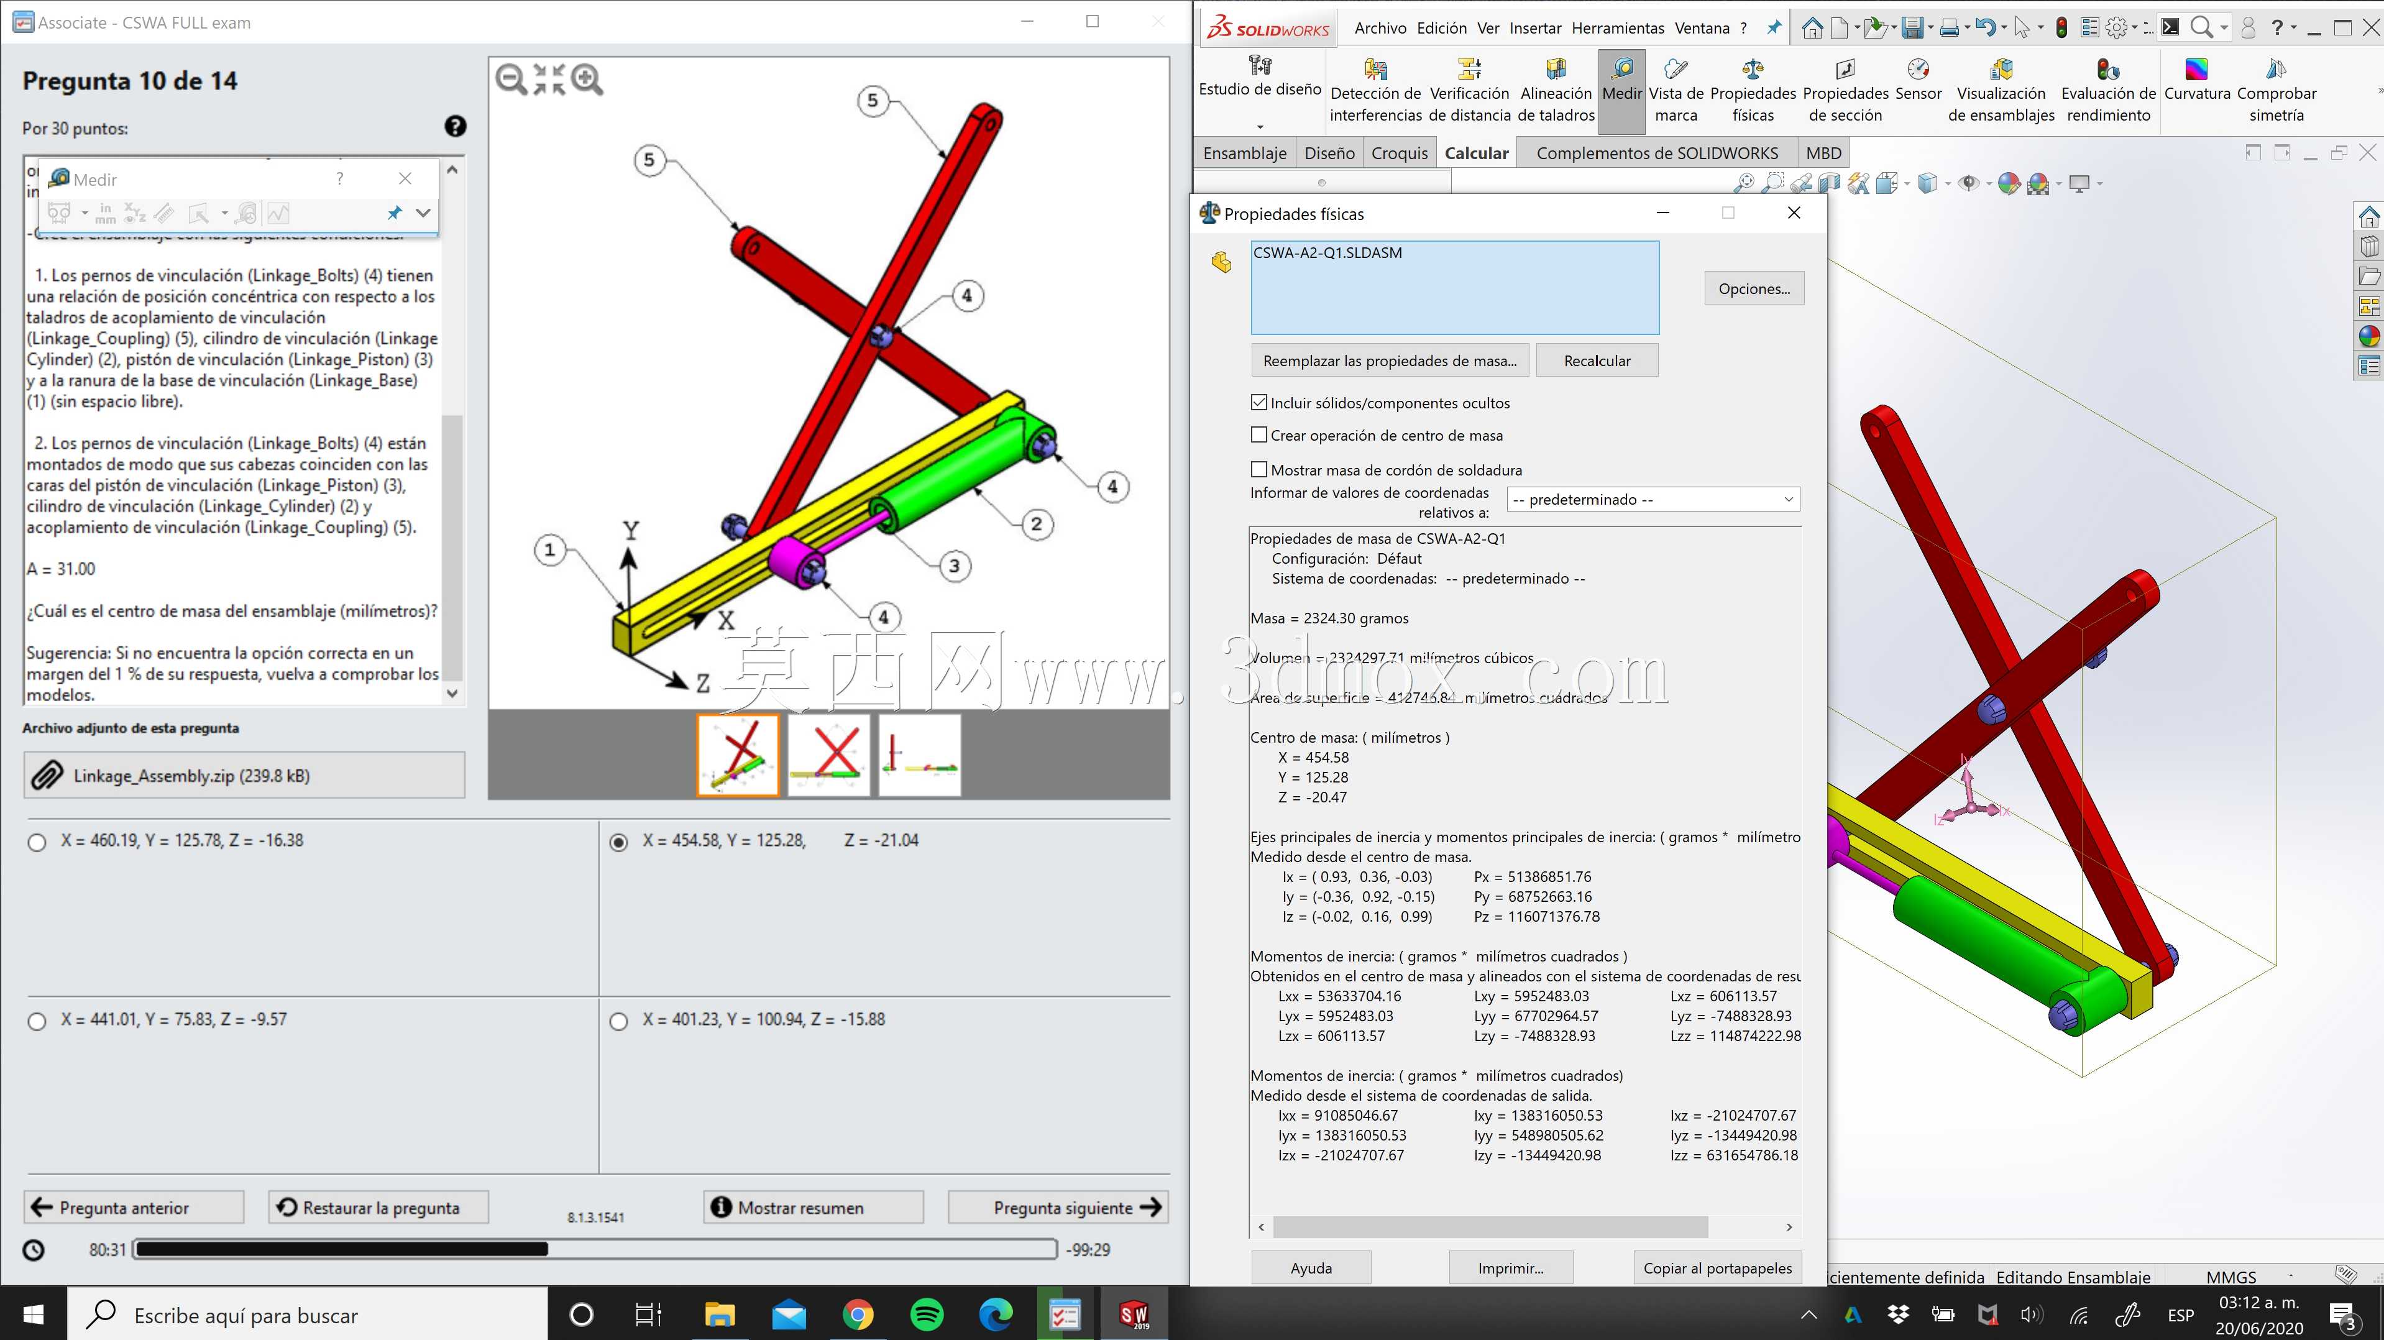2384x1340 pixels.
Task: Open Spotify from the taskbar
Action: (927, 1314)
